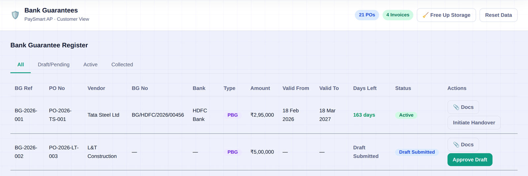Click the Bank column header

tap(199, 88)
